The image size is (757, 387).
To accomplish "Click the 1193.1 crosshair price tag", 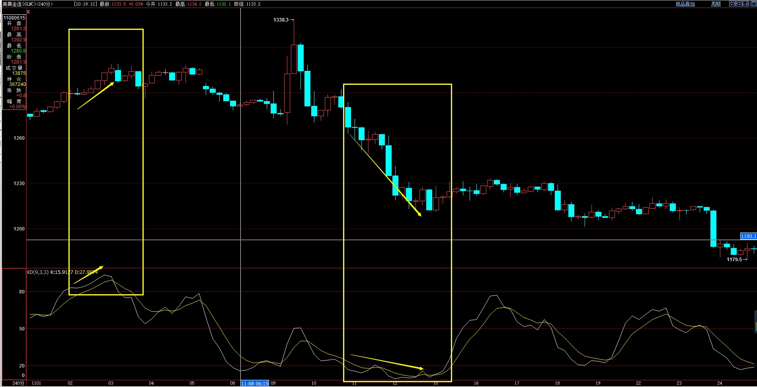I will point(748,236).
